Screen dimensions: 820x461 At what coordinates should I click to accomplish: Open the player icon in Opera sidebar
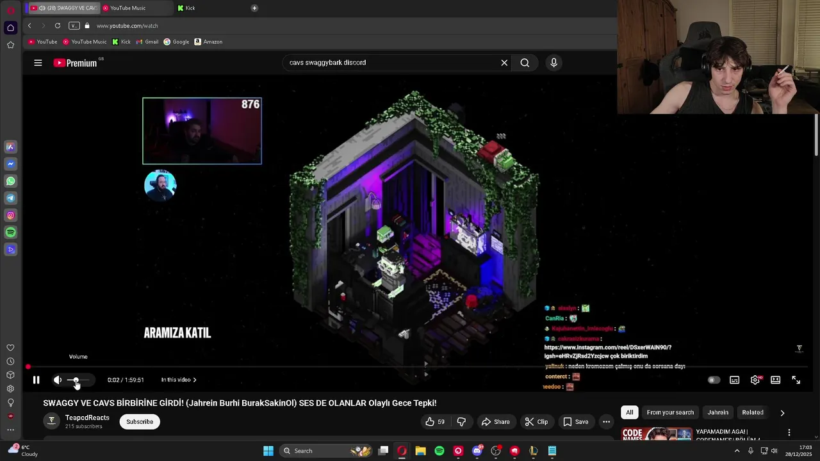[x=10, y=250]
